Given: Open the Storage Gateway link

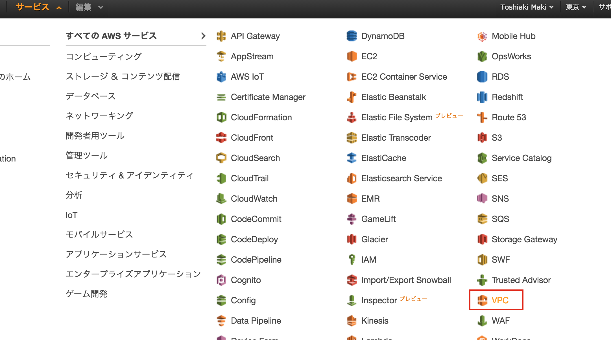Looking at the screenshot, I should (x=524, y=239).
